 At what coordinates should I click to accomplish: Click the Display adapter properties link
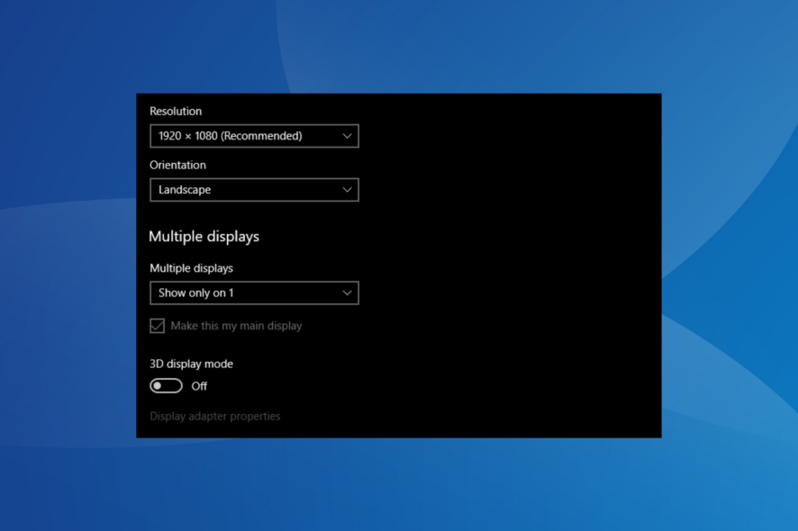point(214,416)
